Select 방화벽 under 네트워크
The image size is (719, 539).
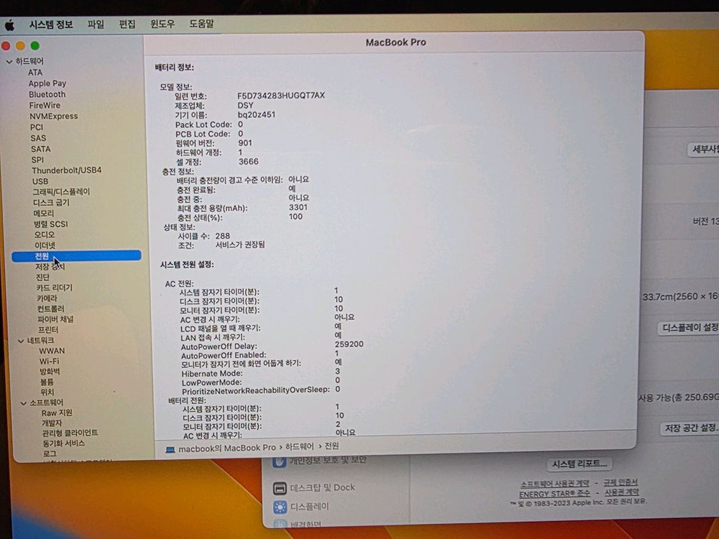[50, 372]
